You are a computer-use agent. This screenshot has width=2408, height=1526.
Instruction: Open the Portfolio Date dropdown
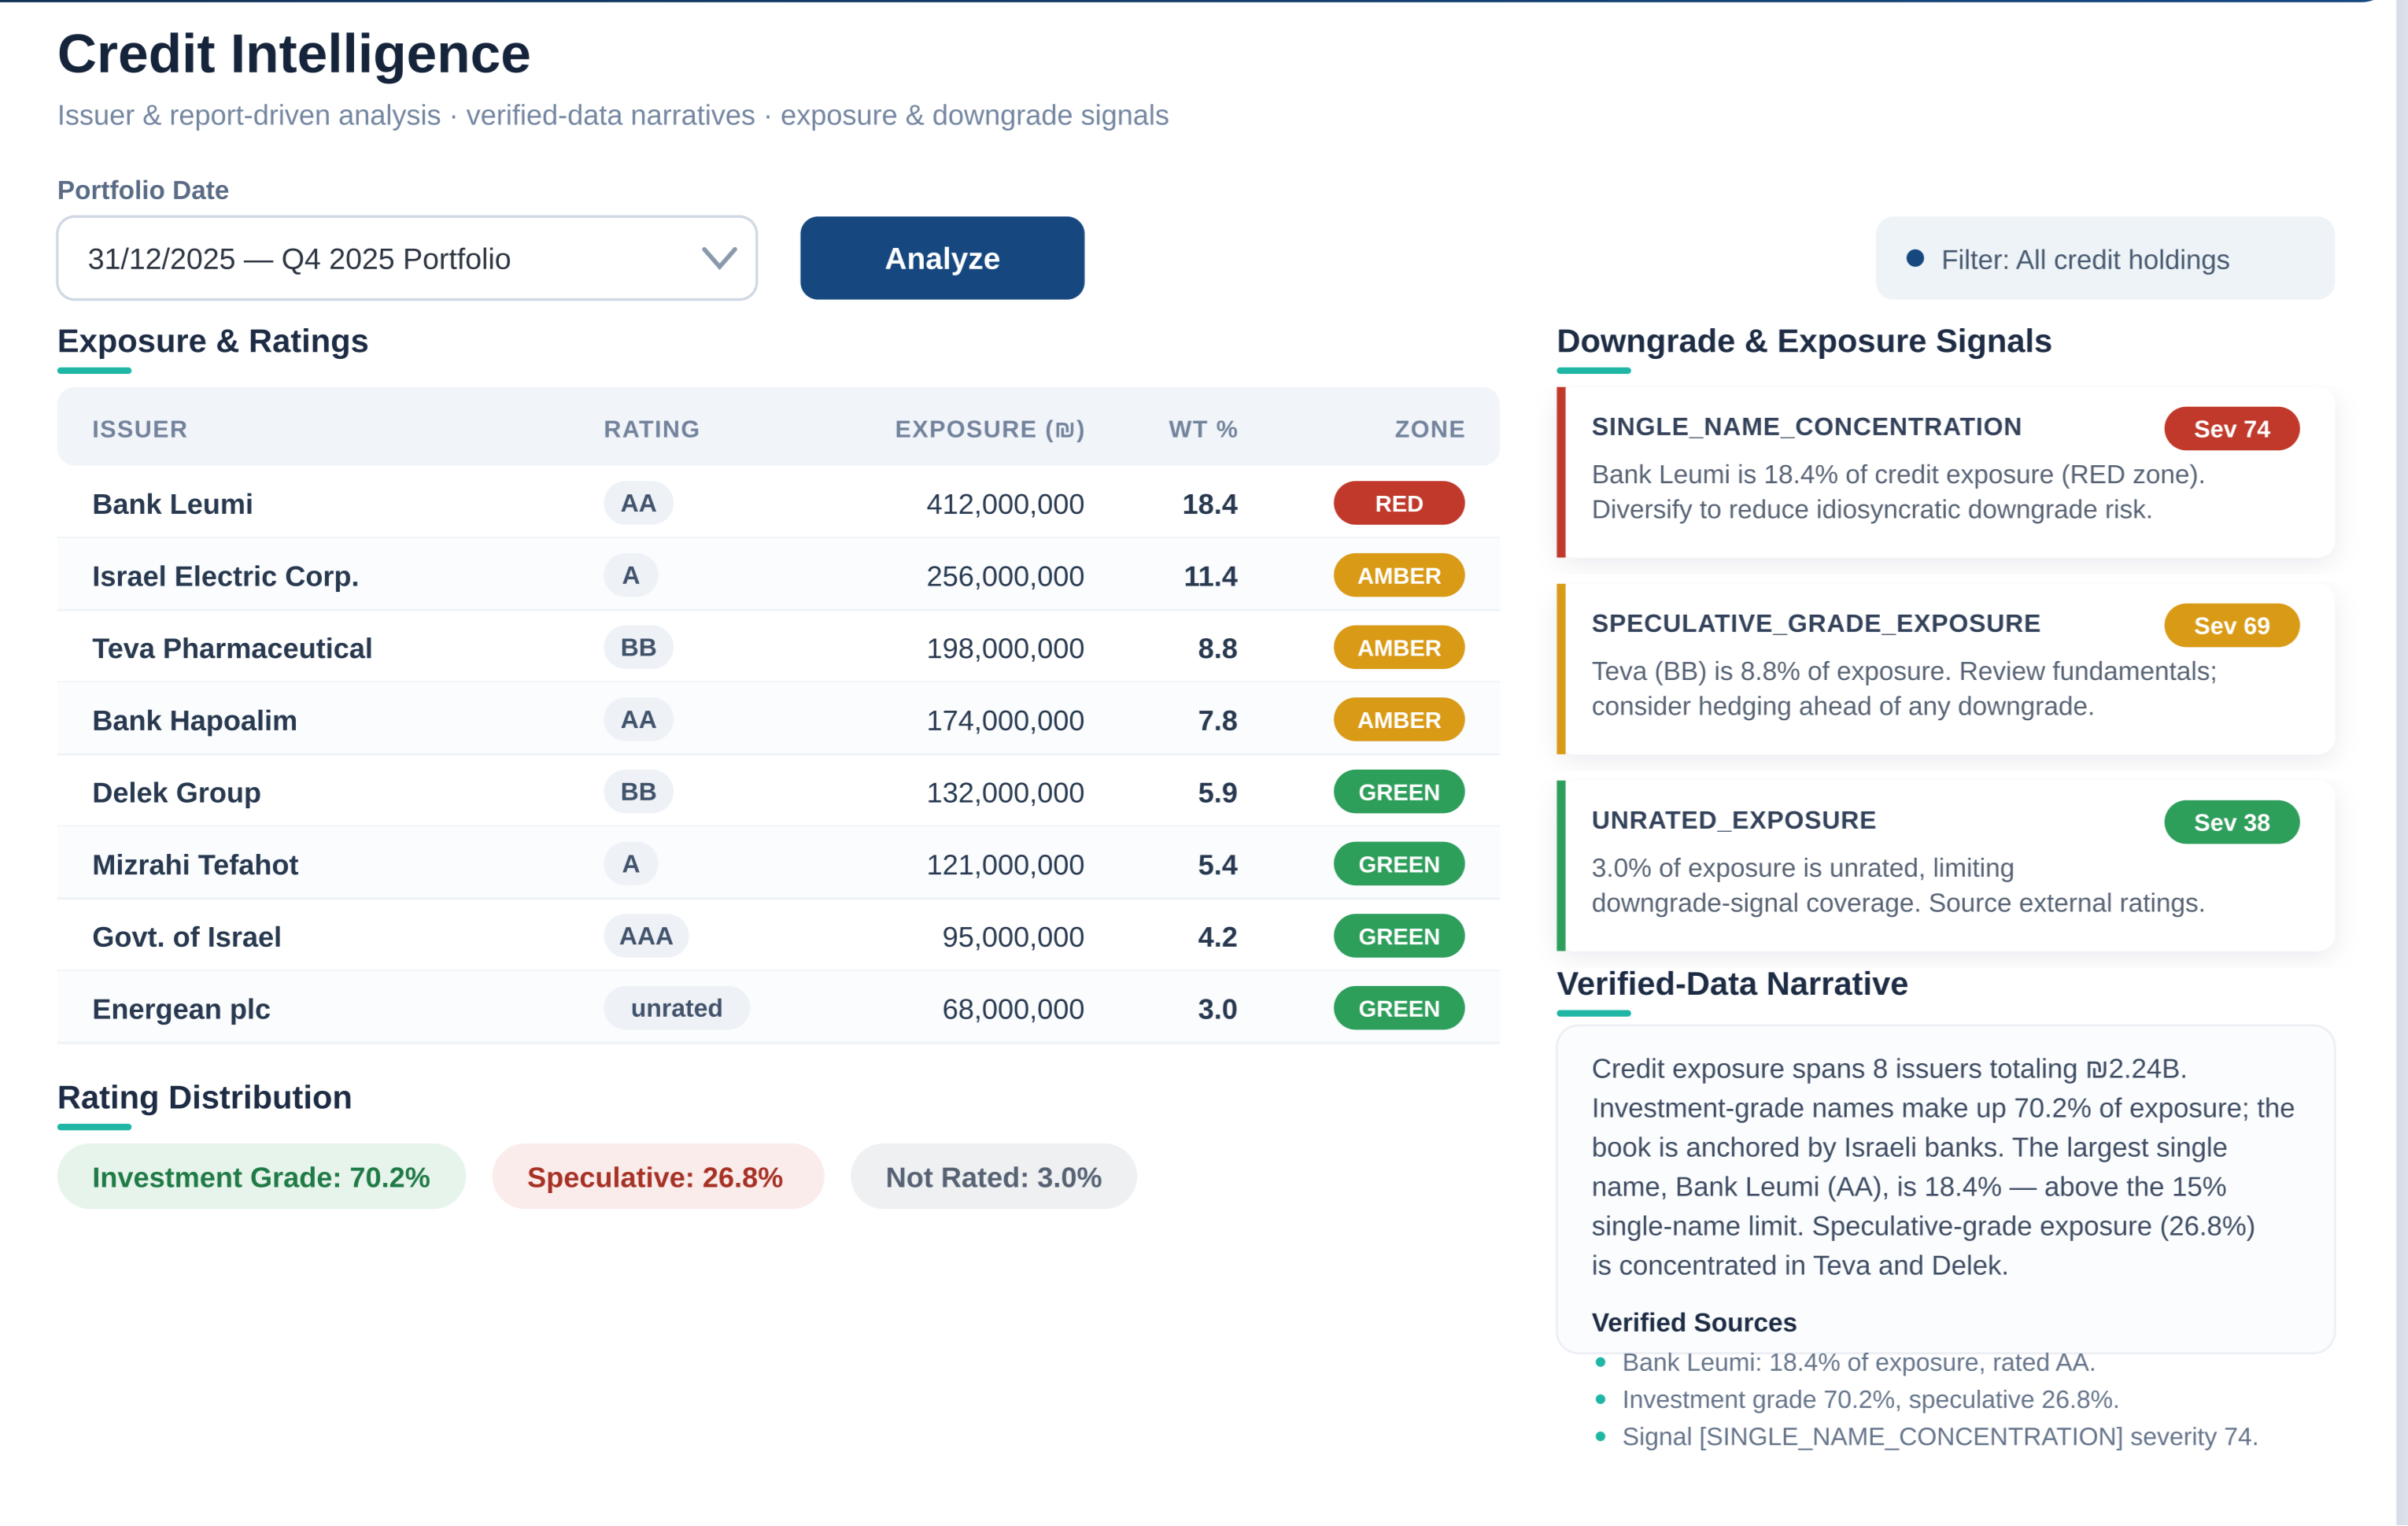[x=406, y=258]
